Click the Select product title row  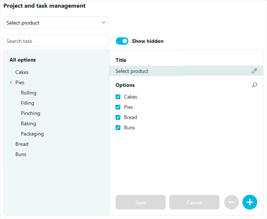pos(186,71)
